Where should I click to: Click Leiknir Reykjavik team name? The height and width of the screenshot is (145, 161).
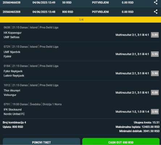[14, 76]
